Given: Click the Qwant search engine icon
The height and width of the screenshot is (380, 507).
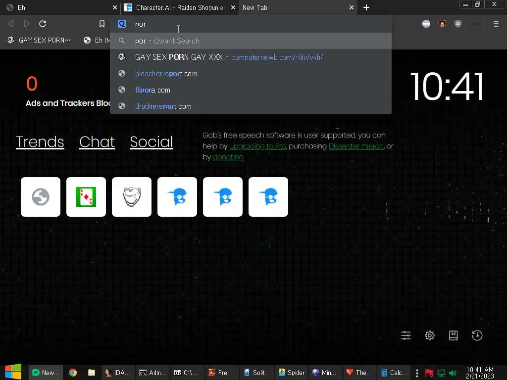Looking at the screenshot, I should coord(122,24).
